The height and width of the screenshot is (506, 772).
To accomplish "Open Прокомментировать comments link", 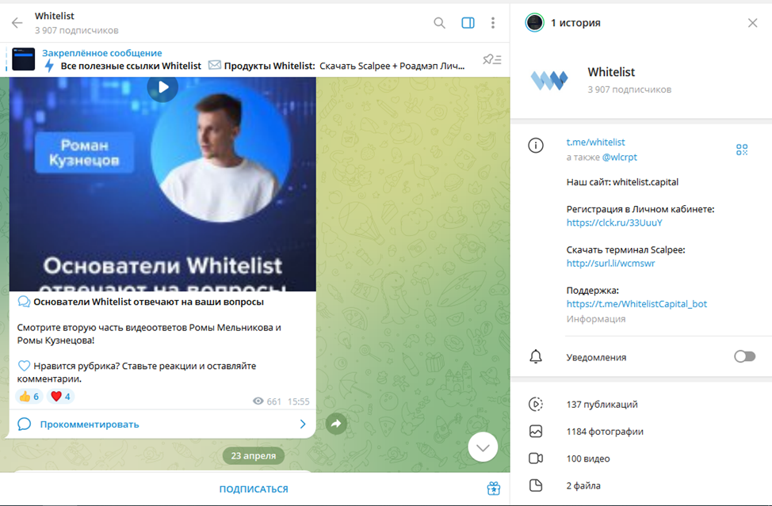I will 90,424.
